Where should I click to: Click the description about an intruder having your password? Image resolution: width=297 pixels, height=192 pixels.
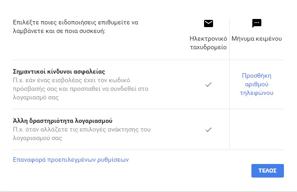coord(81,89)
